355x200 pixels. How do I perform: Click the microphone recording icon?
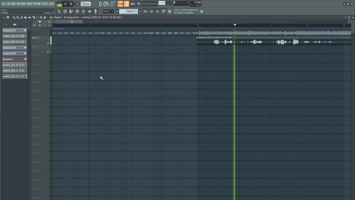pyautogui.click(x=95, y=11)
